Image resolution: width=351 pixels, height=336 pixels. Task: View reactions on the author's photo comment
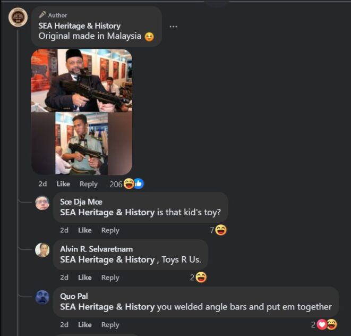coord(126,184)
